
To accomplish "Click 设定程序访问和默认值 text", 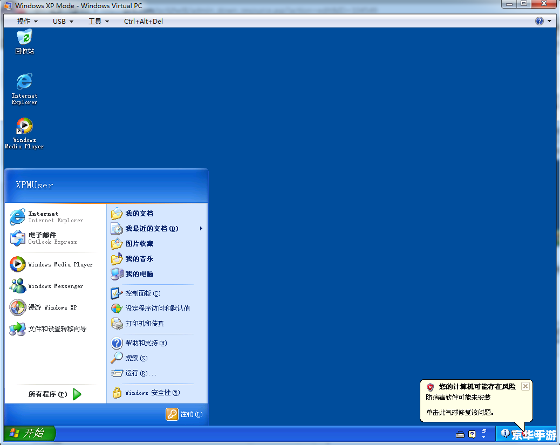I will coord(158,308).
